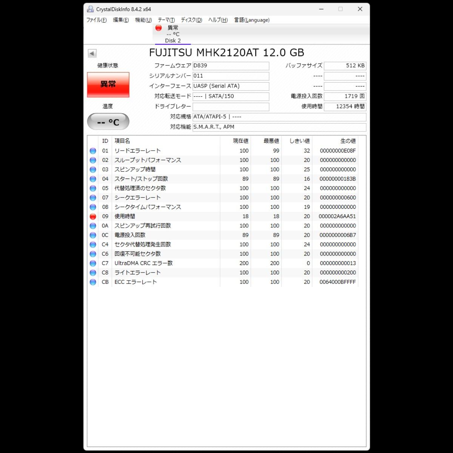Click the 最悪値 column header
453x453 pixels.
tap(266, 141)
